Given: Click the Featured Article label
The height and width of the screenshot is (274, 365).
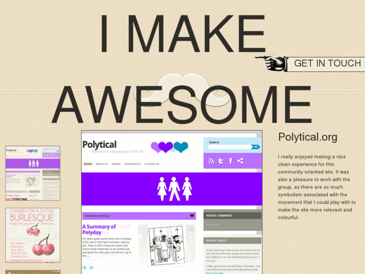Looking at the screenshot, I should pyautogui.click(x=97, y=216).
